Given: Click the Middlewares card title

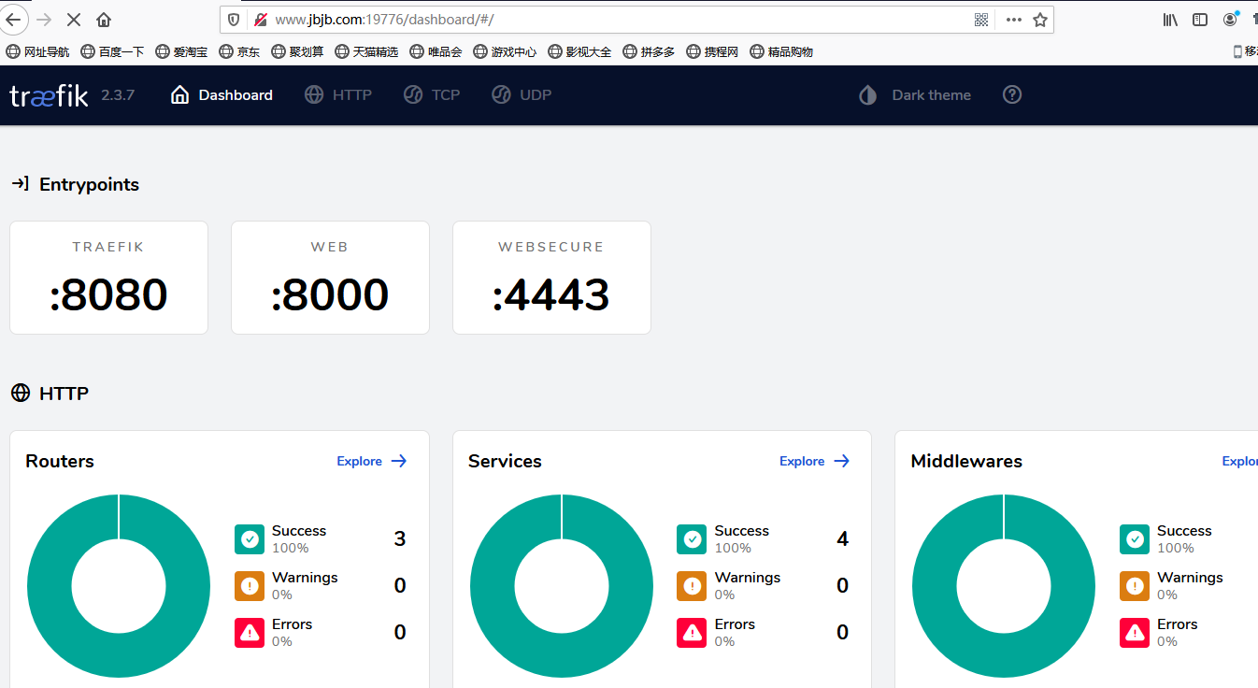Looking at the screenshot, I should (966, 461).
